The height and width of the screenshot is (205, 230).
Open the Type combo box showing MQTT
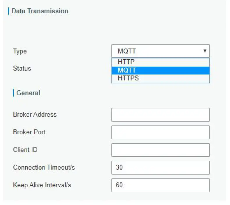point(160,51)
